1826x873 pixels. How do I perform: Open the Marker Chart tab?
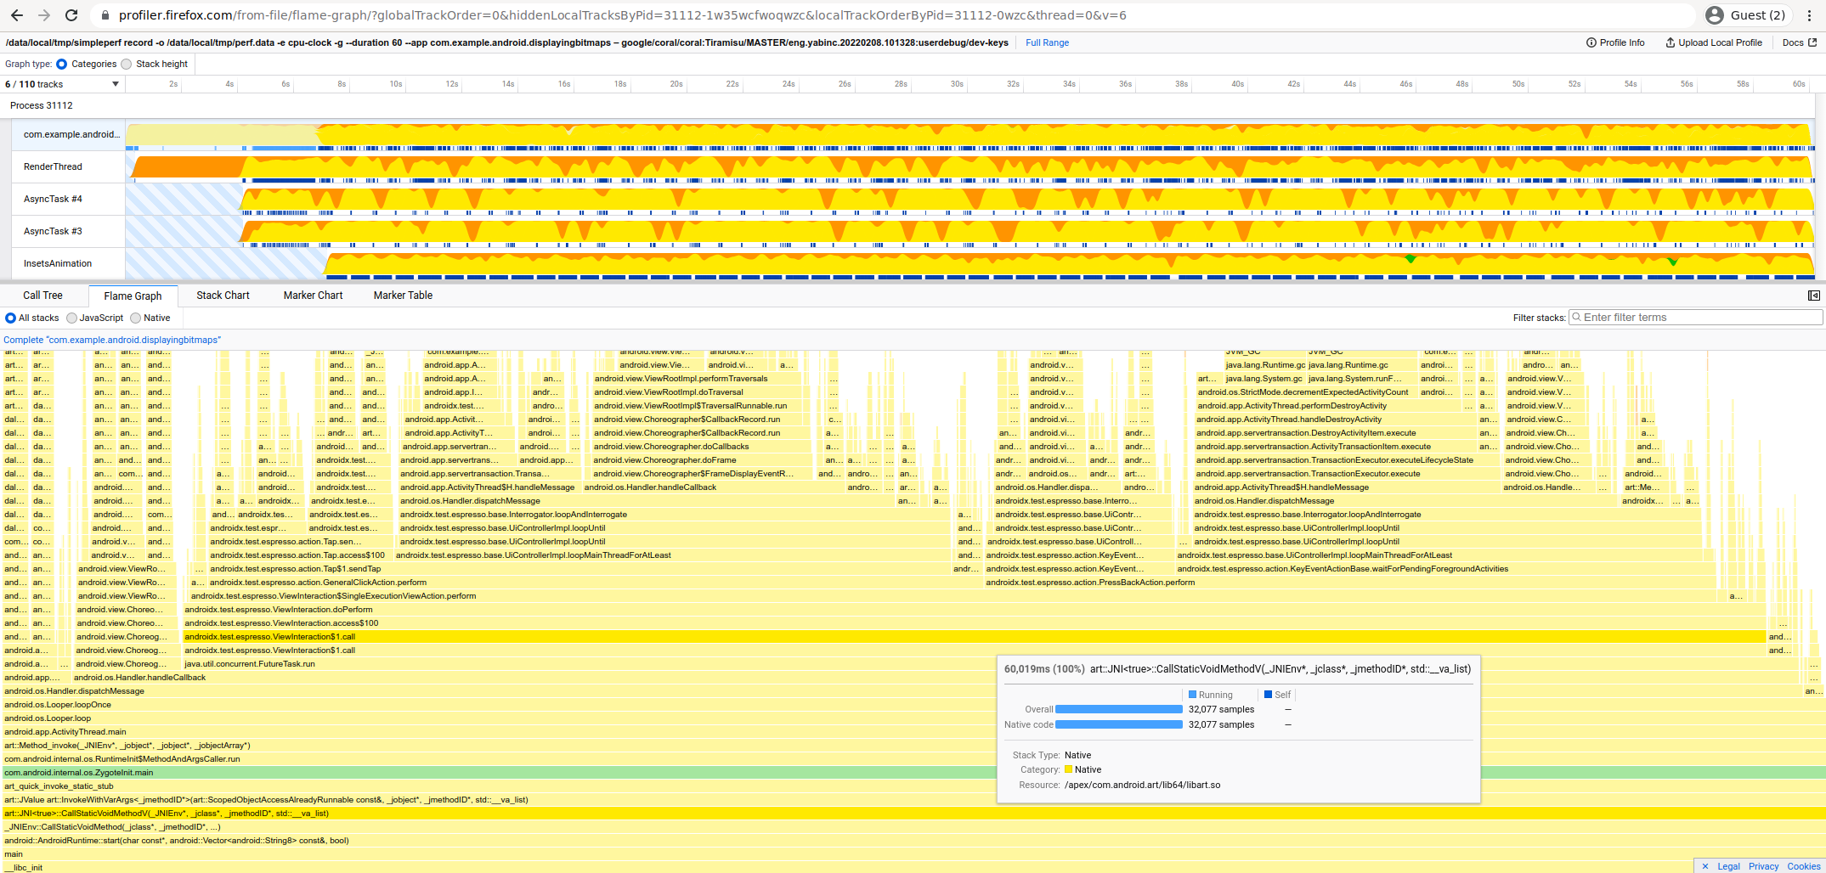point(313,296)
